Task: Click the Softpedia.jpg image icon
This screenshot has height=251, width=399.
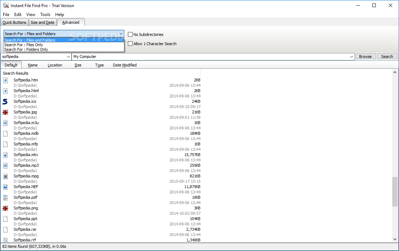Action: (x=5, y=112)
